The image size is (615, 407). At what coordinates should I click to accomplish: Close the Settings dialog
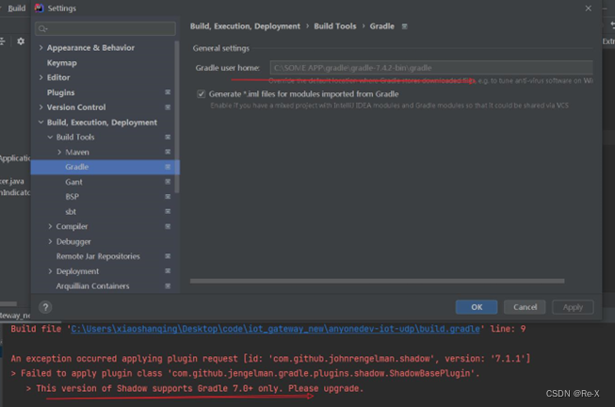(589, 8)
